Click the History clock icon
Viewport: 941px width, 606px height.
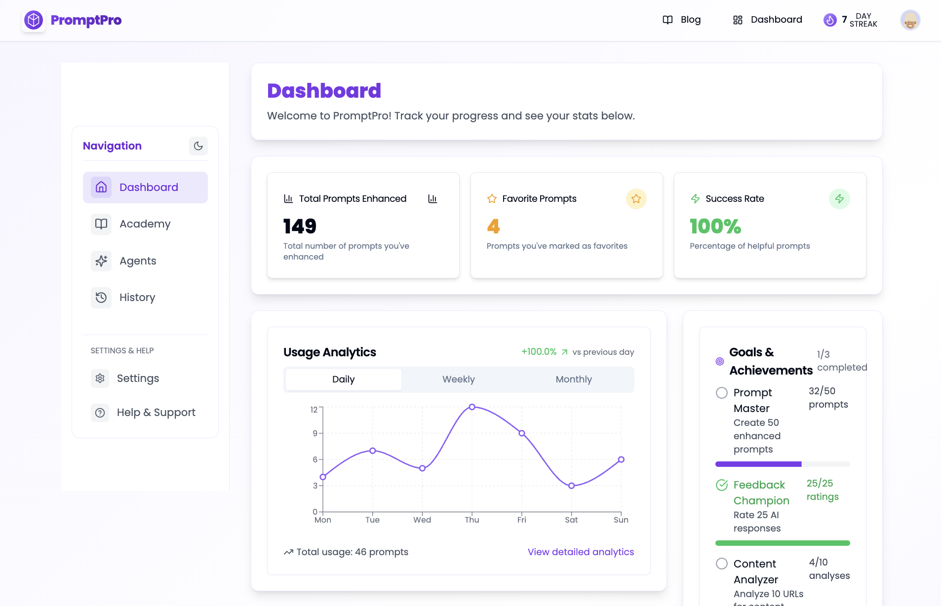[x=101, y=297]
